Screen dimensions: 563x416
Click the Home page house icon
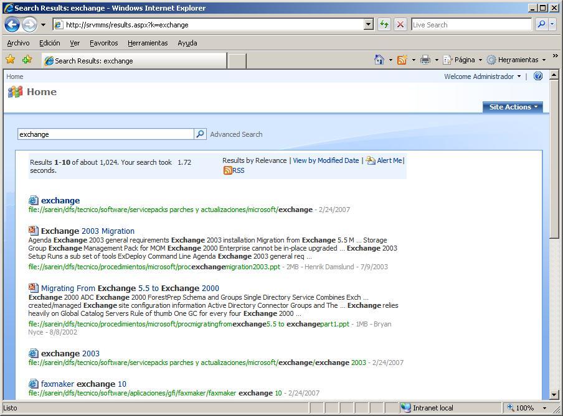(x=379, y=60)
